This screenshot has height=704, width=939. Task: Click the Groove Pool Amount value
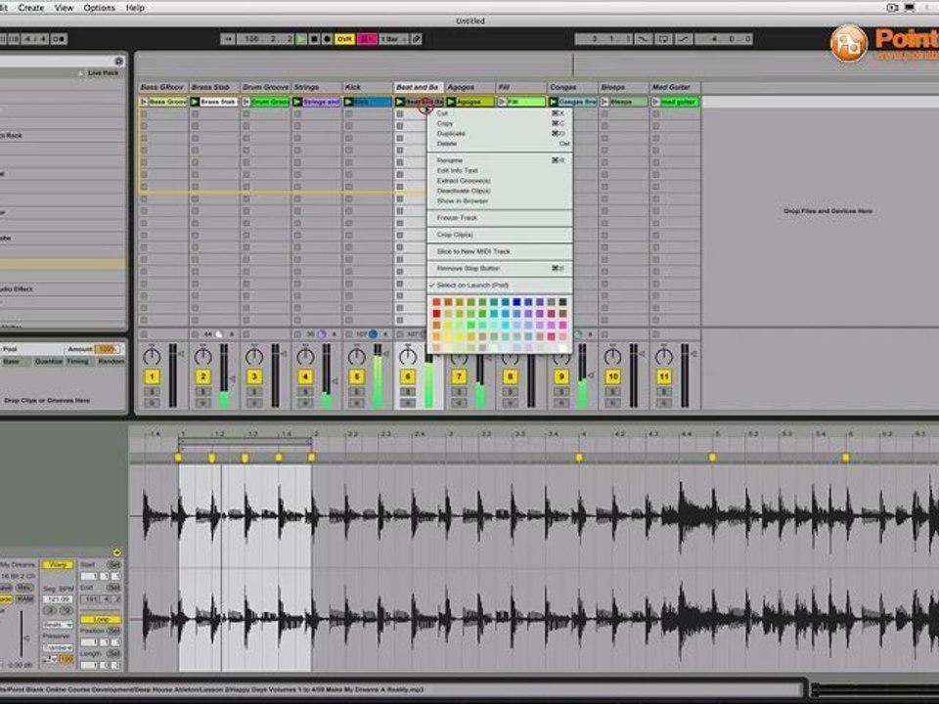107,349
